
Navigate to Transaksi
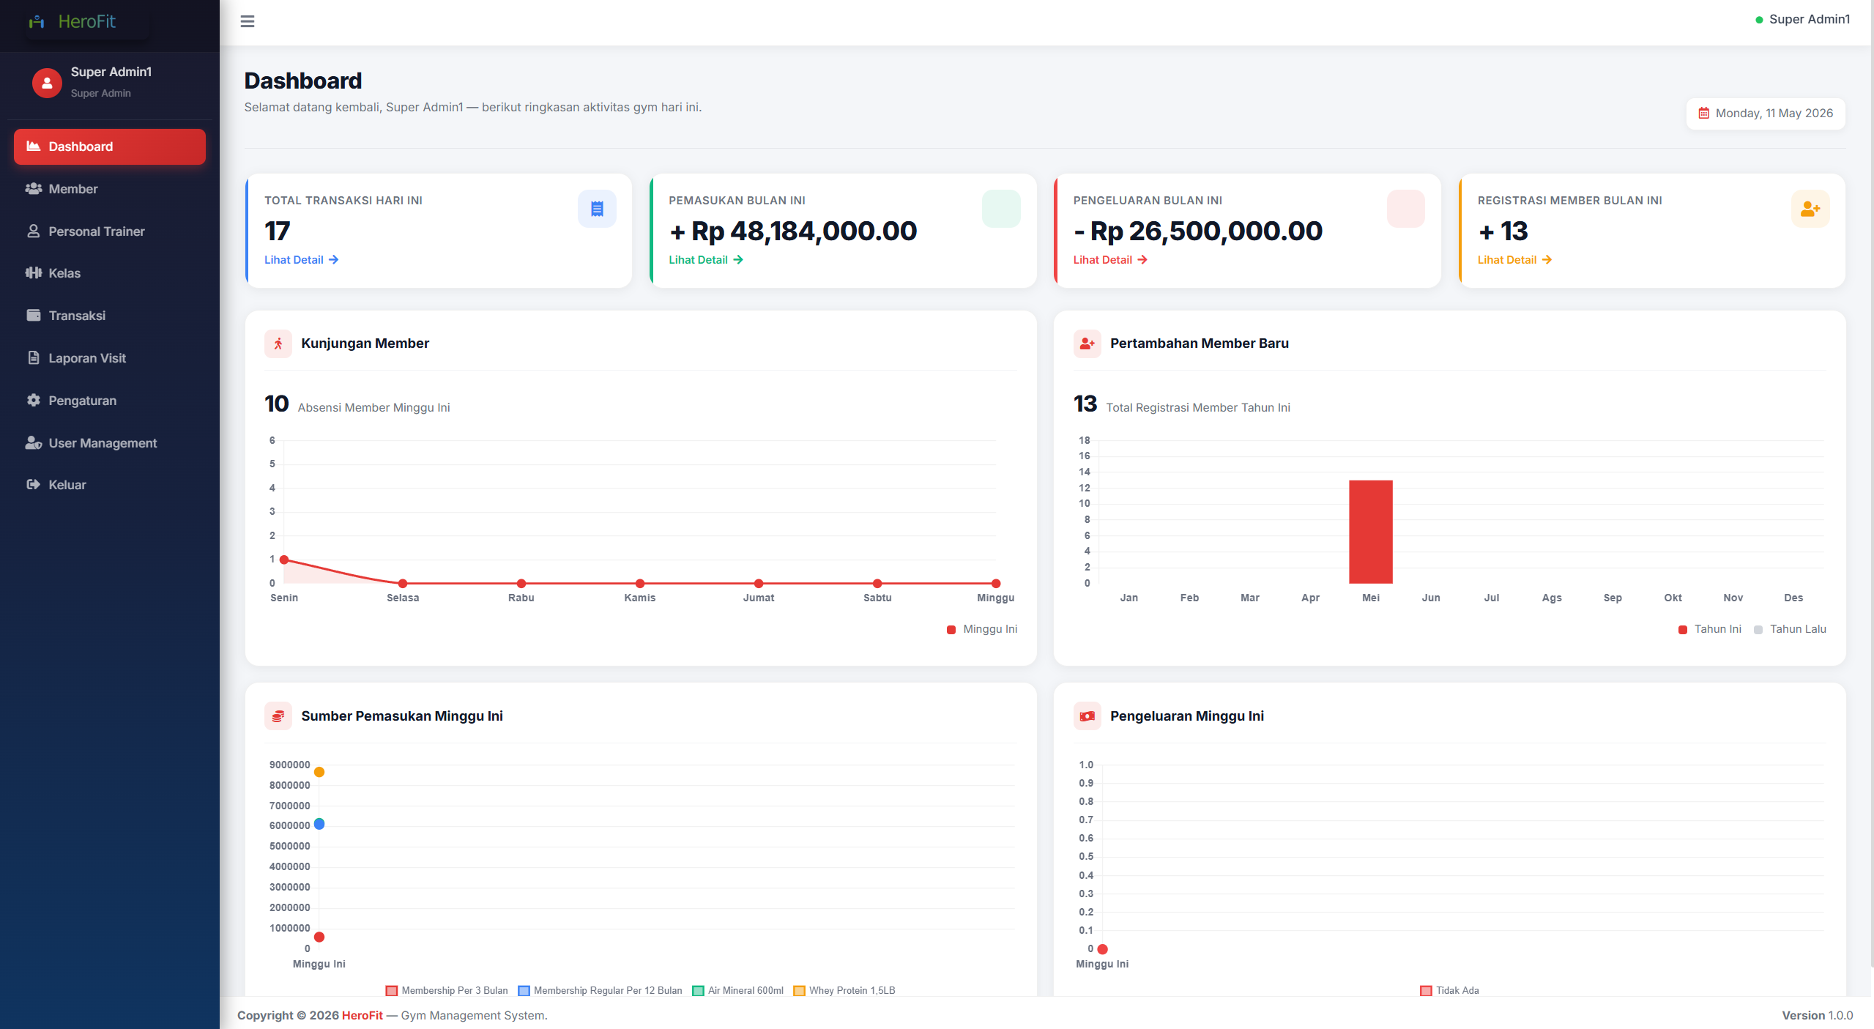[x=110, y=316]
